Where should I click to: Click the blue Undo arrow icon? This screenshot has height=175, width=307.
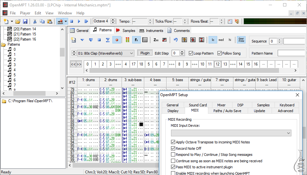[175, 40]
